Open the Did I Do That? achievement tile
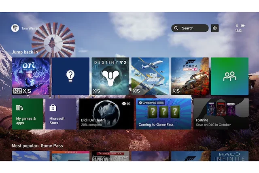 [x=106, y=114]
